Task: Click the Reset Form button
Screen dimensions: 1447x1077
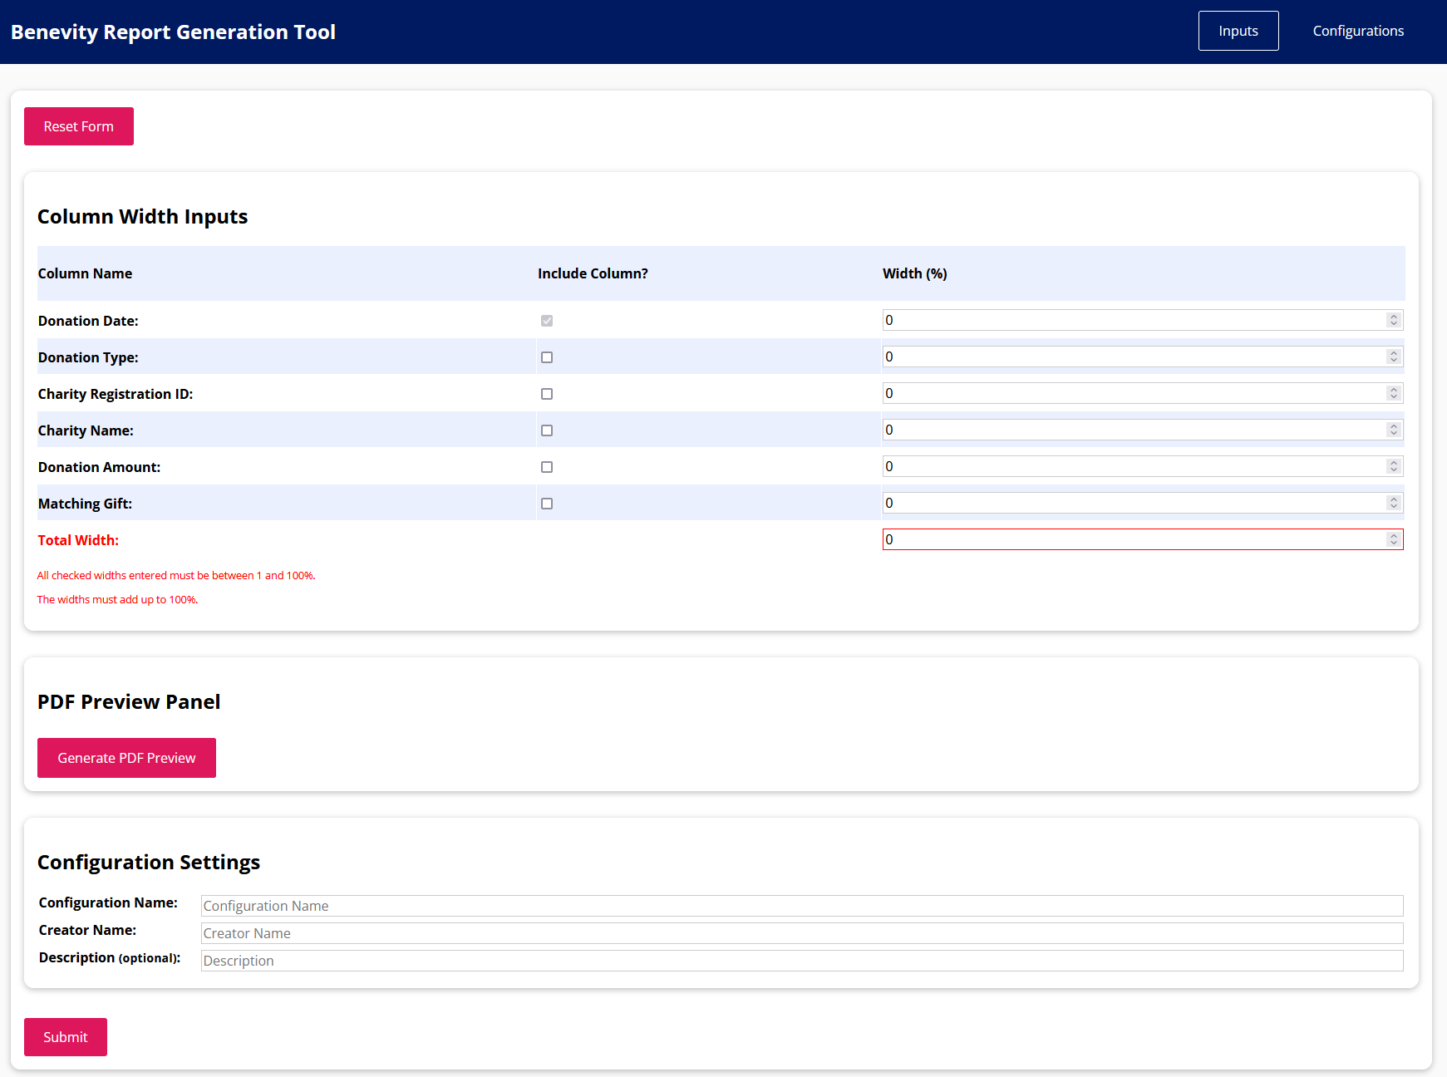Action: pyautogui.click(x=79, y=126)
